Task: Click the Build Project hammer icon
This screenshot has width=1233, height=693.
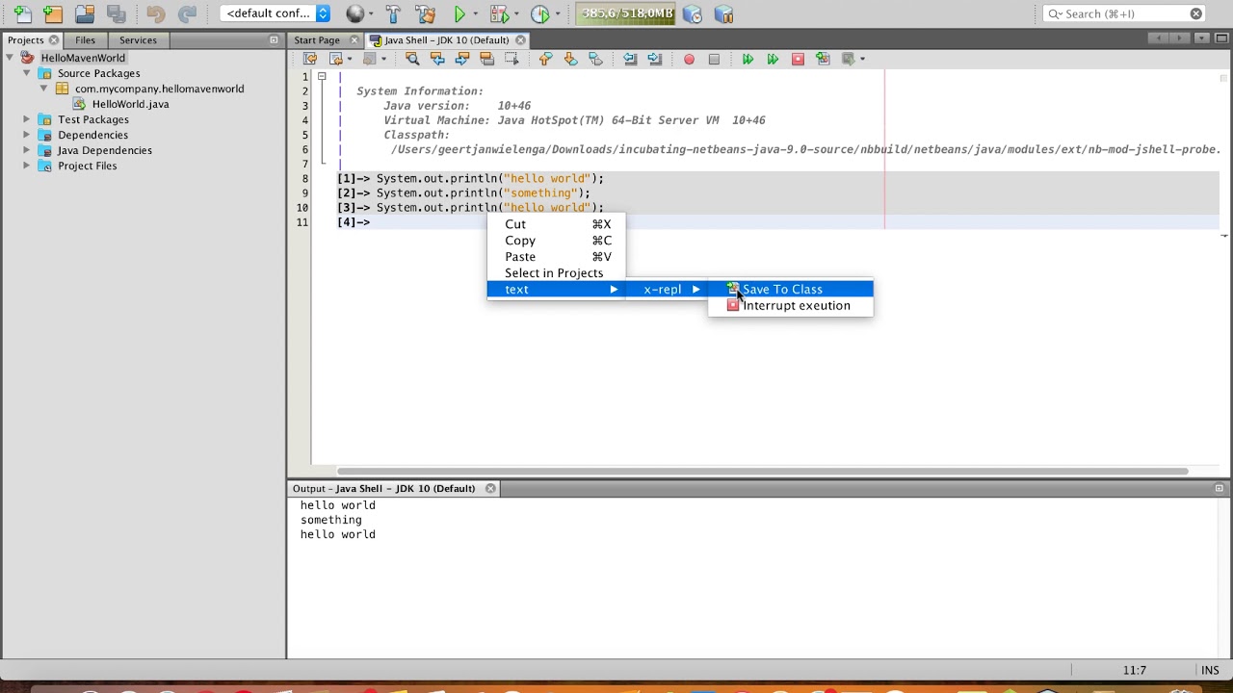Action: pyautogui.click(x=393, y=14)
